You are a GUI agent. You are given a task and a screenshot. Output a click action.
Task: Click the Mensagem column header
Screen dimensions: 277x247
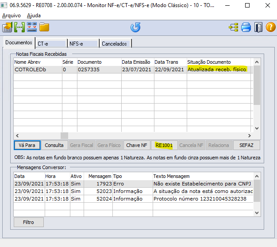click(98, 176)
